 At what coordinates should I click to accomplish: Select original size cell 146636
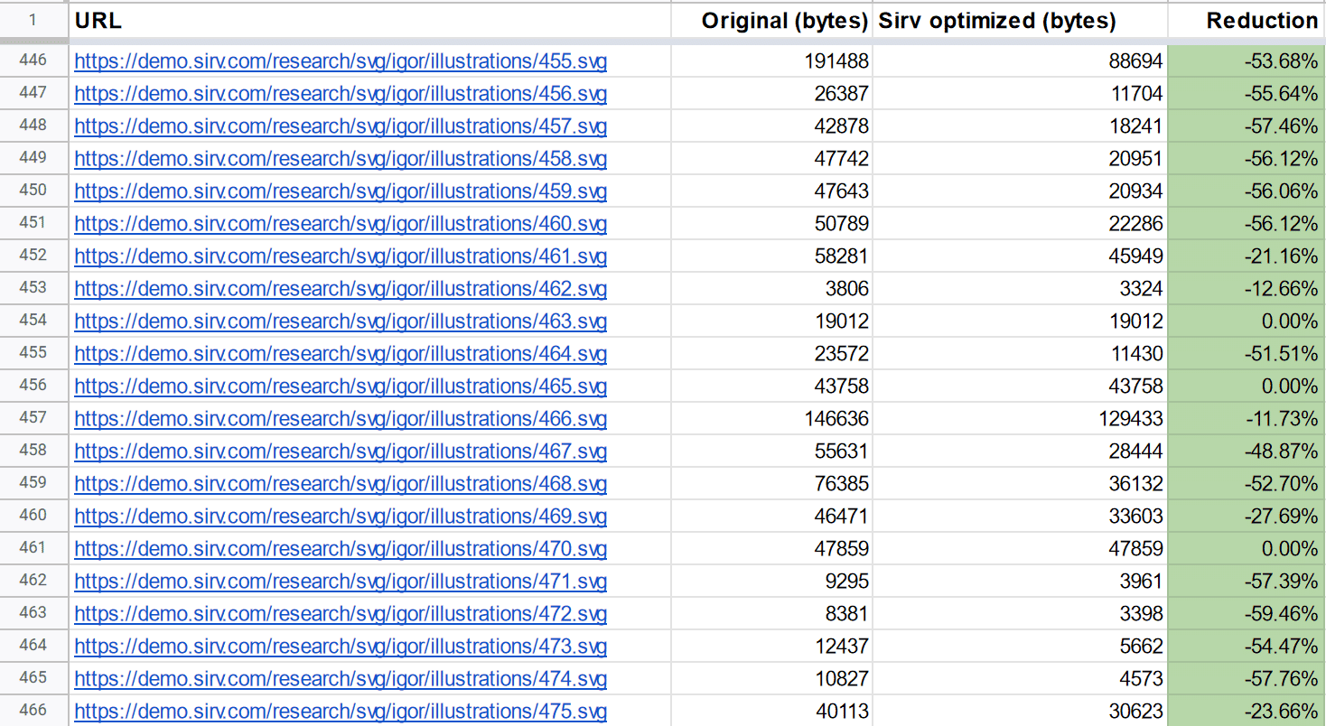pos(771,419)
